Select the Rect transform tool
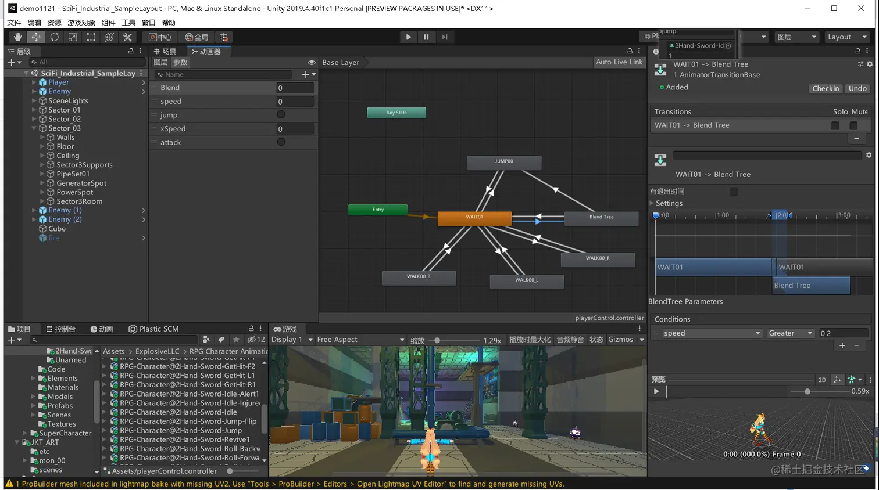Screen dimensions: 879x490 (91, 37)
